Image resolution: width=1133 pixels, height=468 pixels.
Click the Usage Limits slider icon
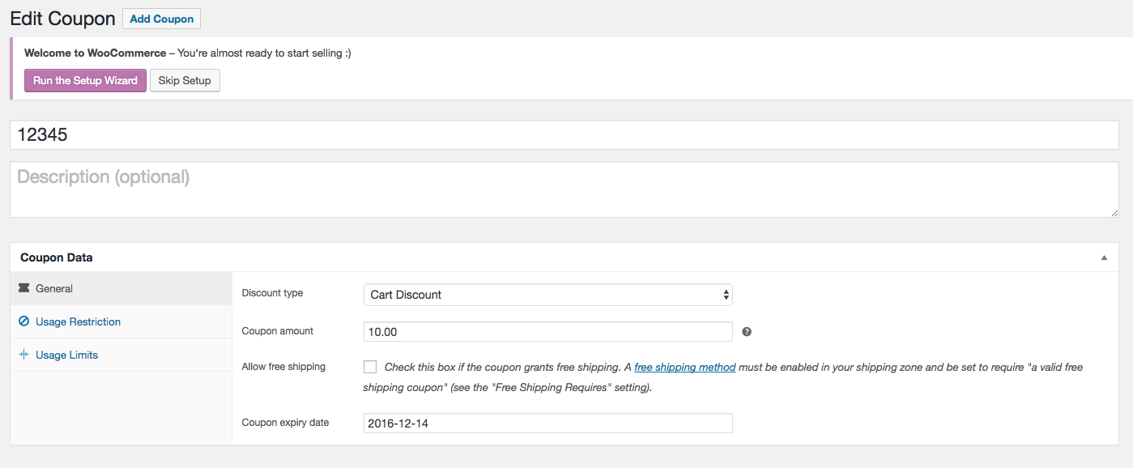tap(25, 355)
